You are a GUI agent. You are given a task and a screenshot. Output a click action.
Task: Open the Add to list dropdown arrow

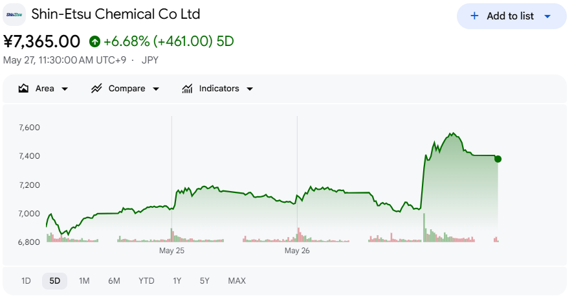pos(547,16)
